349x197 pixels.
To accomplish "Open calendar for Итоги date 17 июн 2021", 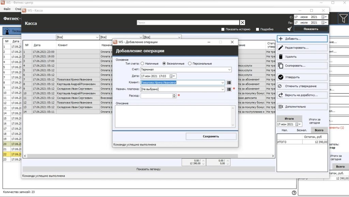I will point(298,125).
